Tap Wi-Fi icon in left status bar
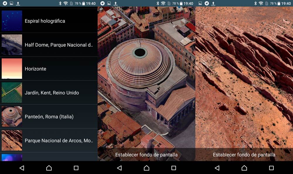This screenshot has width=293, height=174. [66, 3]
